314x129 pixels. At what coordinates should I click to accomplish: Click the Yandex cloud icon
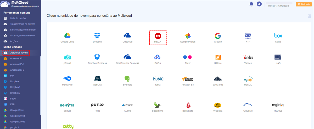[248, 57]
